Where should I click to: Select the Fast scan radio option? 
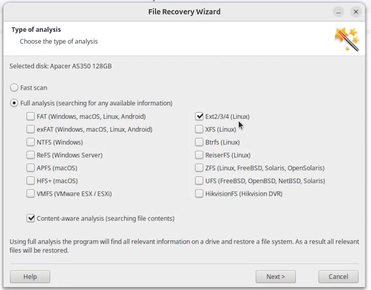click(14, 88)
